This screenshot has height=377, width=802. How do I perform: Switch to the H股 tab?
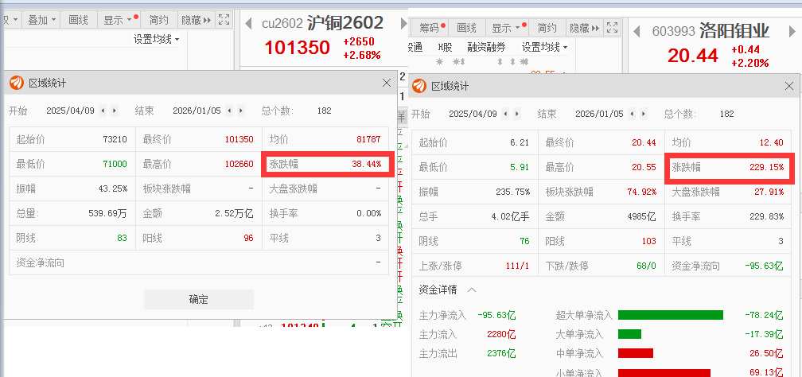(445, 47)
